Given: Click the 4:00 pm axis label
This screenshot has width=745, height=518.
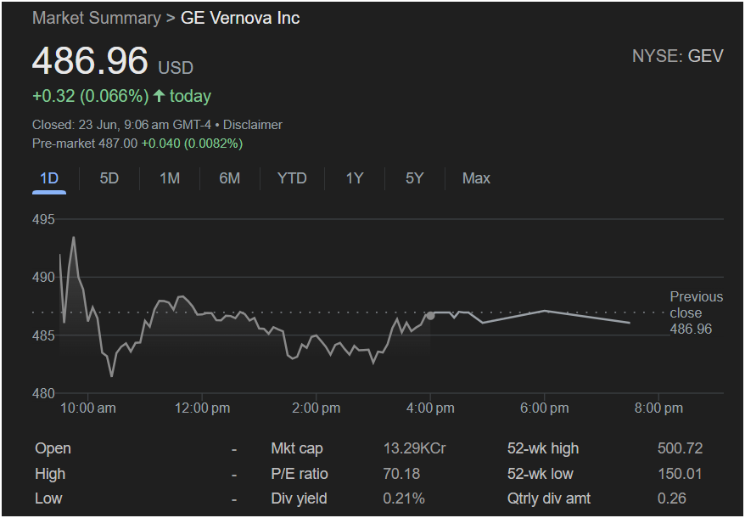Looking at the screenshot, I should click(x=430, y=408).
